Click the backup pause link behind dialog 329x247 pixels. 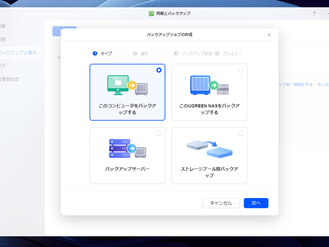(296, 85)
